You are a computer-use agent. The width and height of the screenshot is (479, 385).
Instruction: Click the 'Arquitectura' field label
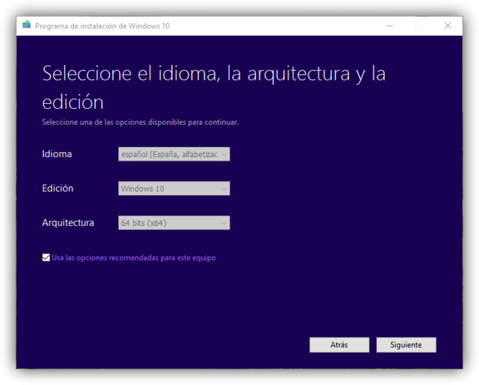(x=68, y=223)
